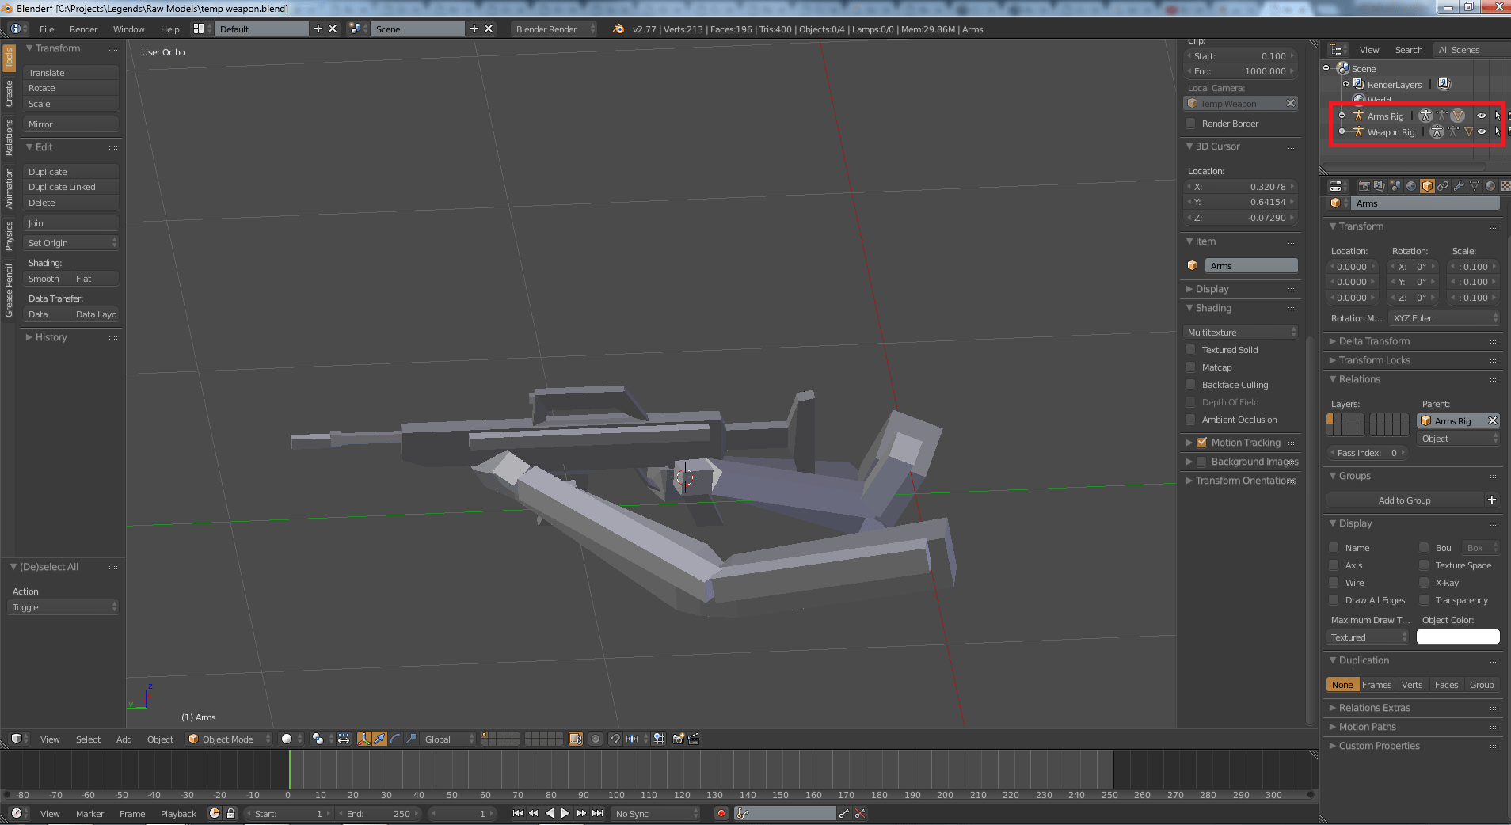Enable the snap magnet in the viewport header
The height and width of the screenshot is (825, 1511).
point(615,738)
